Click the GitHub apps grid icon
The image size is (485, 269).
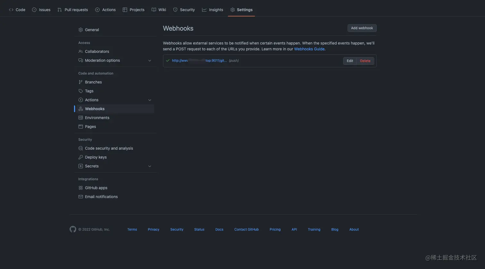81,188
